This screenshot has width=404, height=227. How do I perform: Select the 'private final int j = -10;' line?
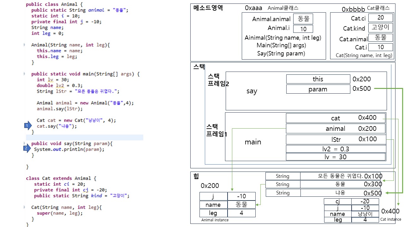(x=66, y=22)
